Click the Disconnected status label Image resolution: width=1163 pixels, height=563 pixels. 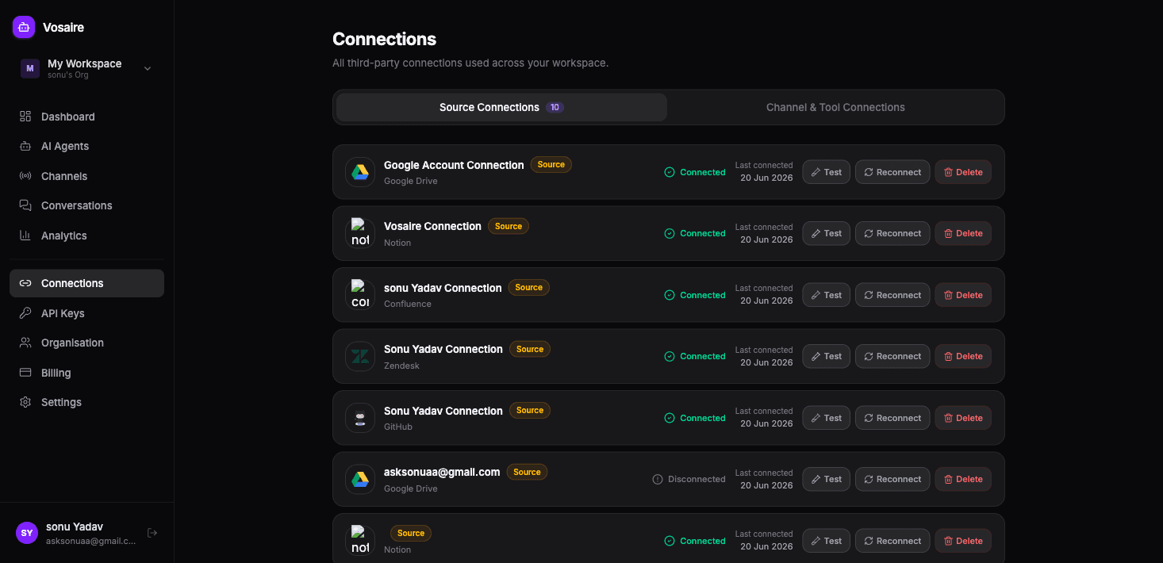click(689, 479)
